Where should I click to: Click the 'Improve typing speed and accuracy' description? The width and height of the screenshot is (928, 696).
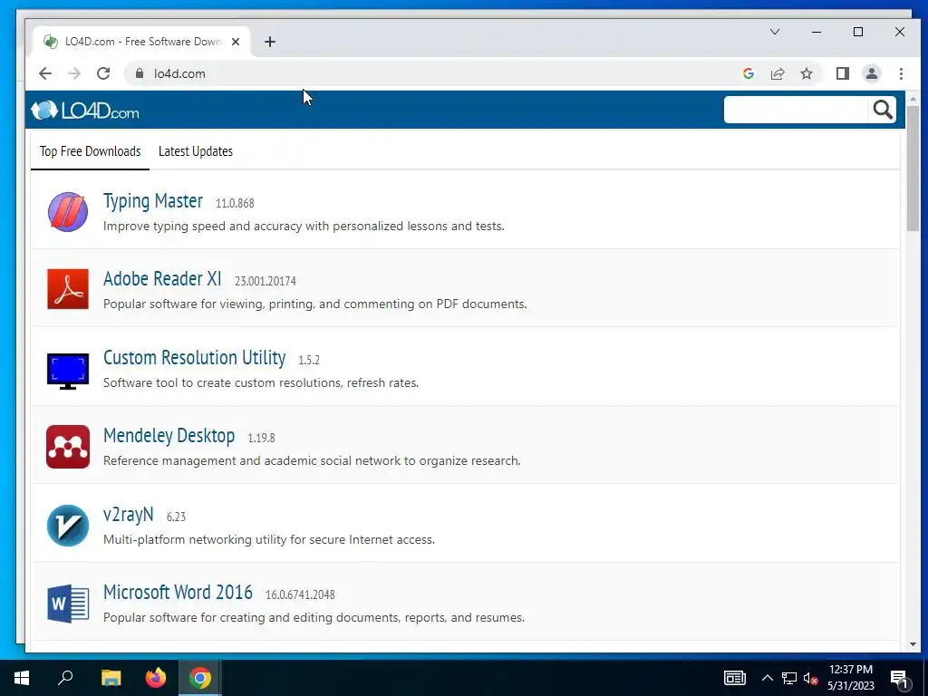click(304, 226)
